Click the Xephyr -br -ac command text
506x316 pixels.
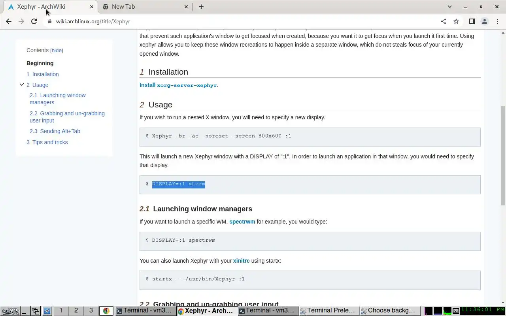[221, 136]
